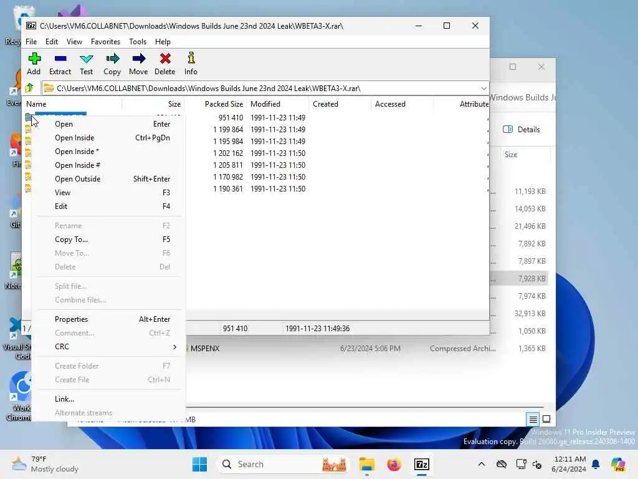638x479 pixels.
Task: Select Link... in context menu
Action: (x=108, y=399)
